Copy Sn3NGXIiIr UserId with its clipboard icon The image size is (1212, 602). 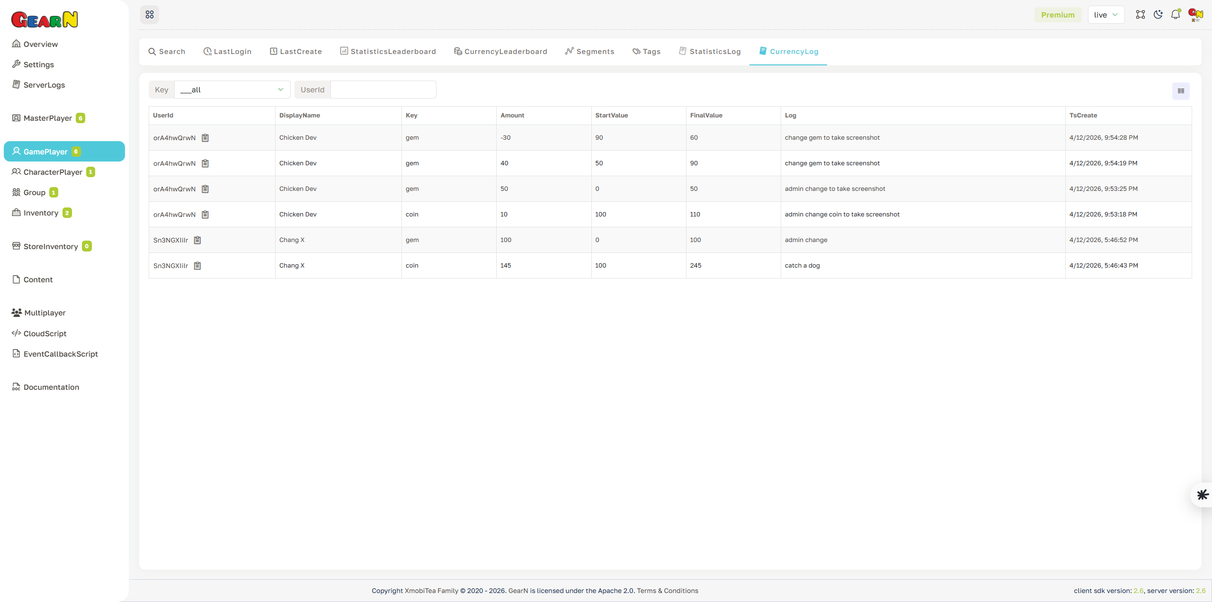click(197, 240)
